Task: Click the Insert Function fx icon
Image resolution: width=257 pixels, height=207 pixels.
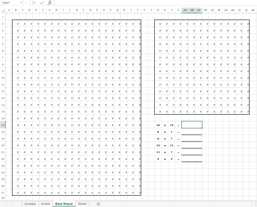Action: coord(50,3)
